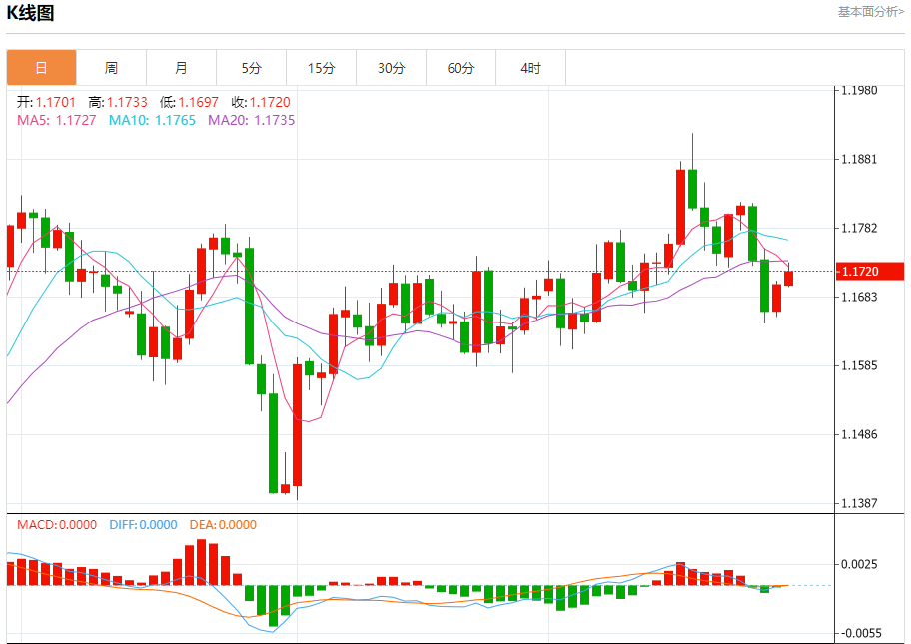Open the 4时 timeframe tab
911x644 pixels.
click(530, 68)
